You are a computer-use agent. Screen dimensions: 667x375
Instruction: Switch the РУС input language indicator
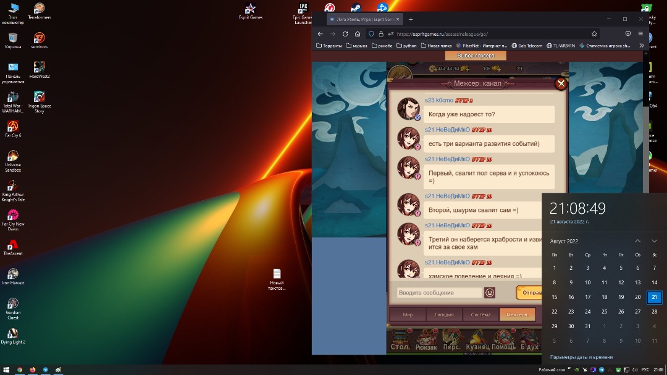645,370
